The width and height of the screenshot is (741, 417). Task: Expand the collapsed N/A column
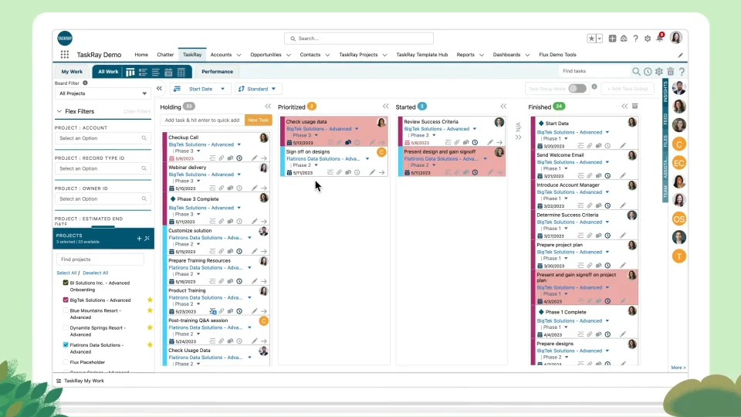coord(518,137)
